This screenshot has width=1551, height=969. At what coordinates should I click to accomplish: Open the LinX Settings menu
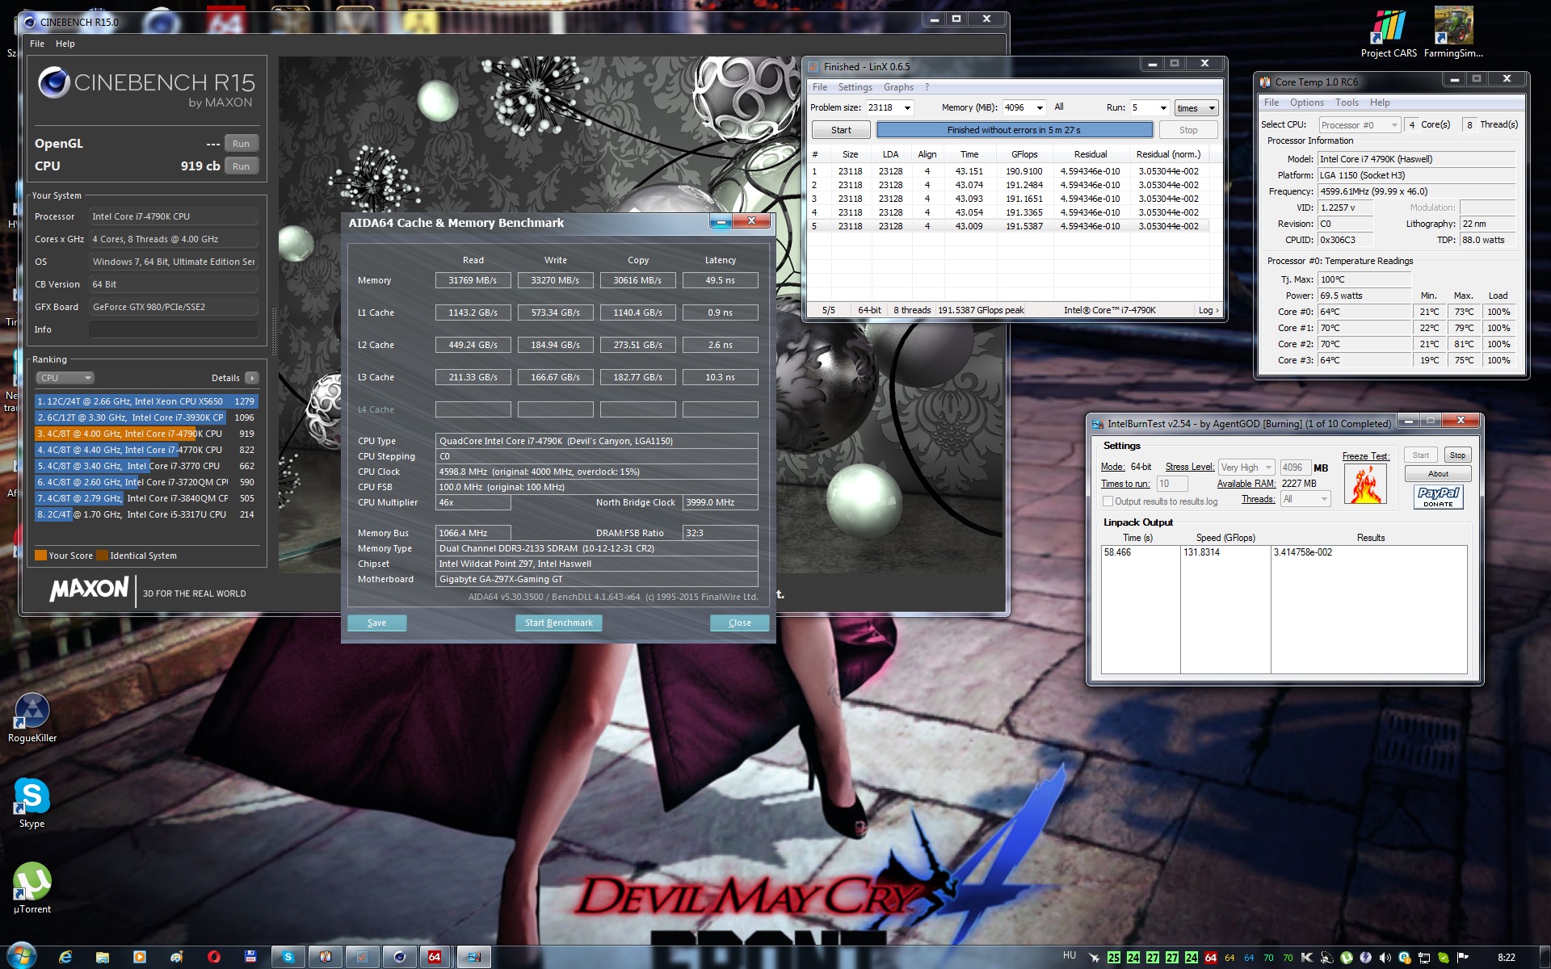[855, 87]
